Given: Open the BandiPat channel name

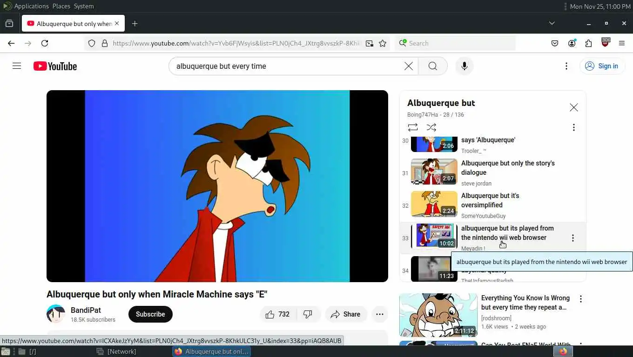Looking at the screenshot, I should tap(86, 310).
